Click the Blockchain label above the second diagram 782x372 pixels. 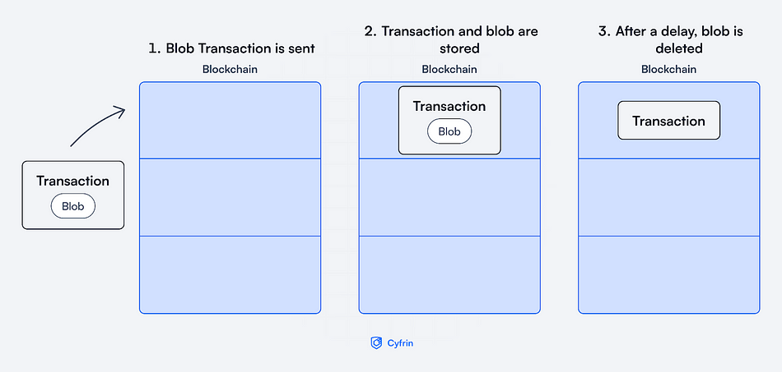tap(449, 69)
